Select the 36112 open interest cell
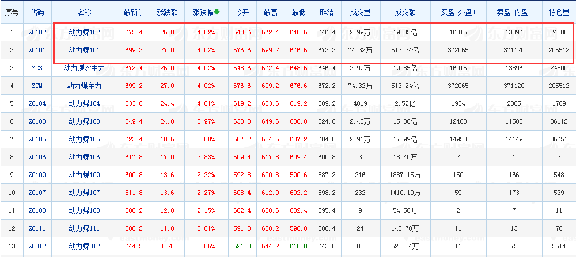The image size is (576, 257). pos(559,121)
